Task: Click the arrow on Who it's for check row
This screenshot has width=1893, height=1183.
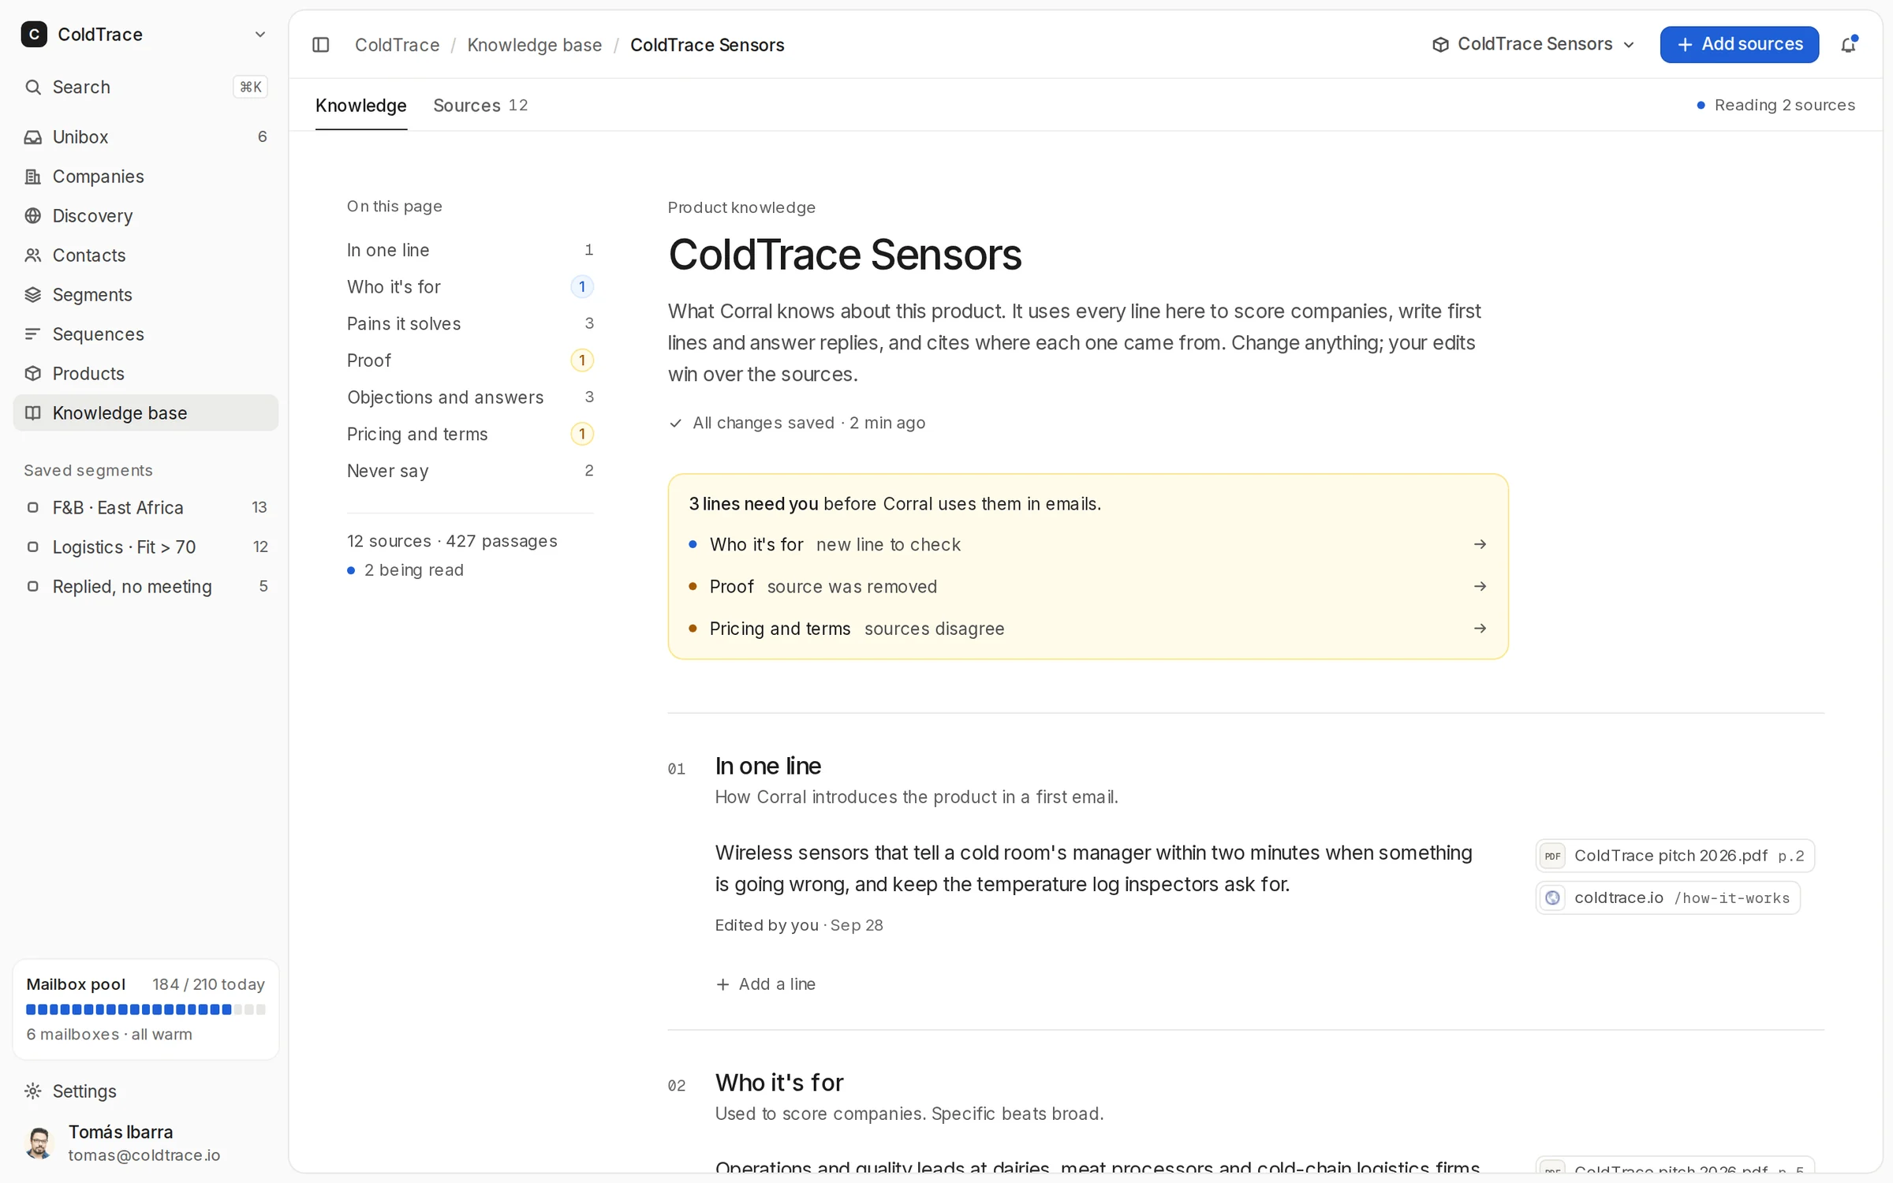Action: pos(1480,545)
